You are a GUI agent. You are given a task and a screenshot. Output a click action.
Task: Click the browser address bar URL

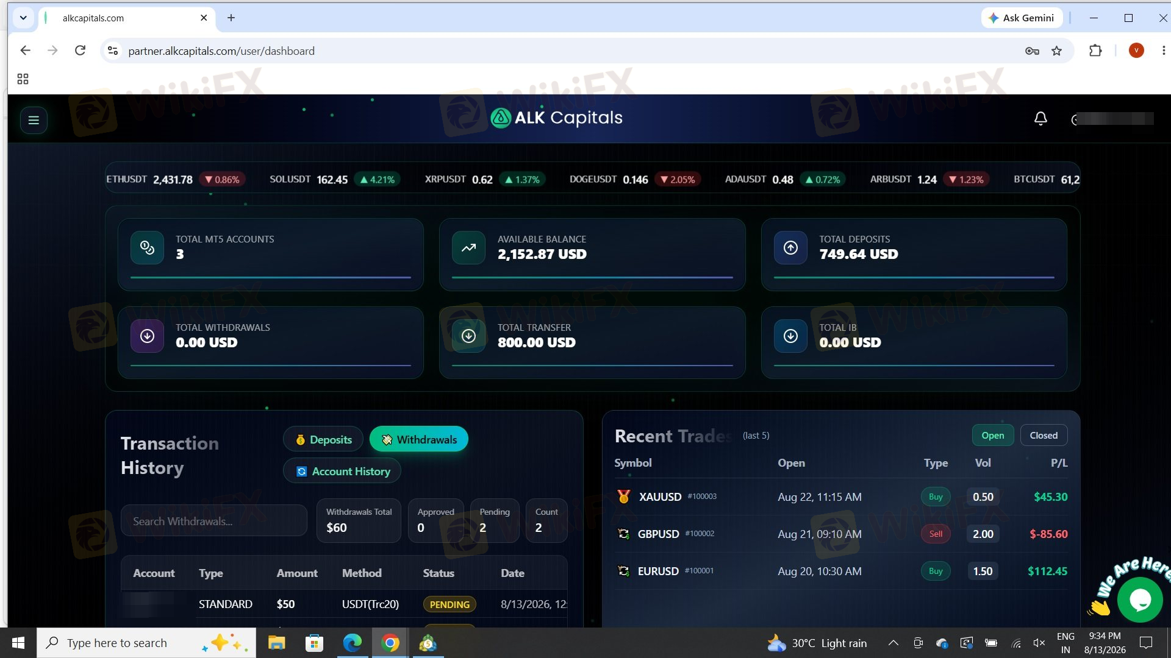pos(221,51)
